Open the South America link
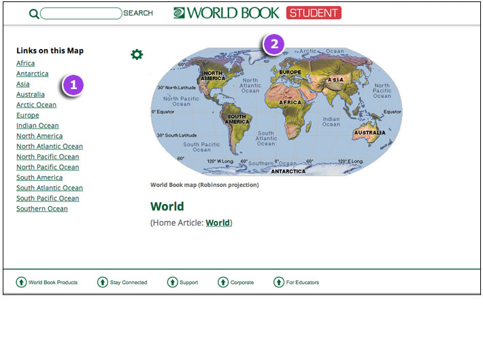Screen dimensions: 483x342 click(39, 177)
